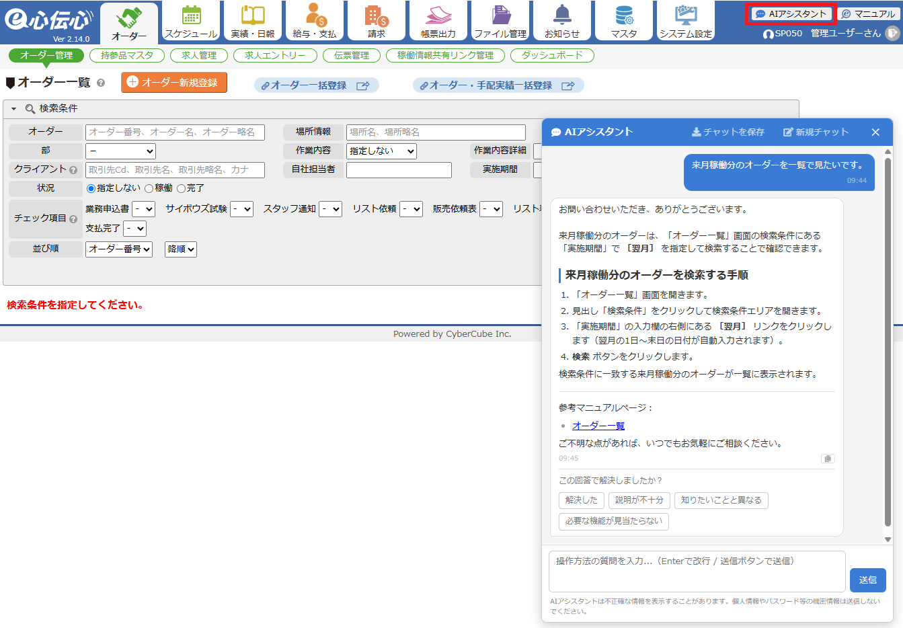Open the 帳票出力 icon
Image resolution: width=903 pixels, height=628 pixels.
click(438, 21)
